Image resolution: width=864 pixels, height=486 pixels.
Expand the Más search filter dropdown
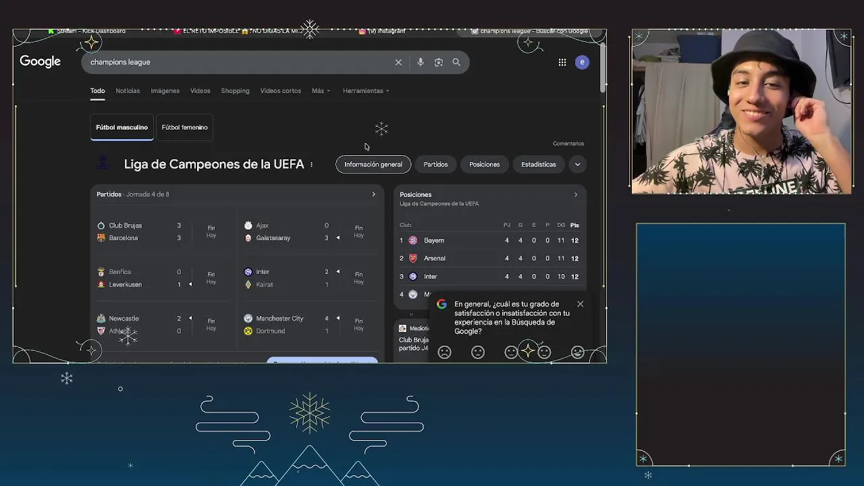321,90
